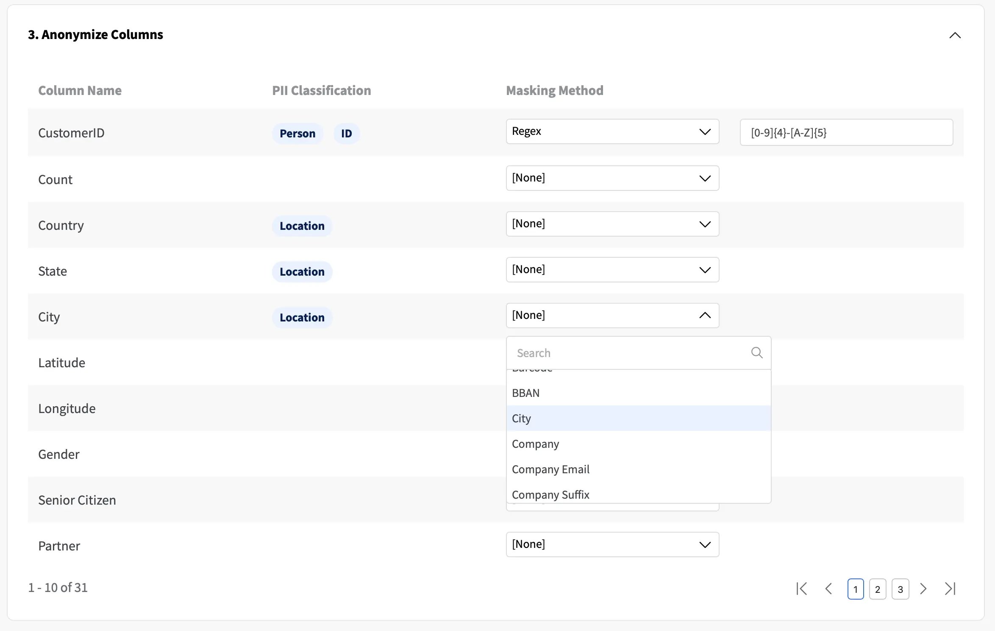
Task: Select page 3 in pagination
Action: pos(901,589)
